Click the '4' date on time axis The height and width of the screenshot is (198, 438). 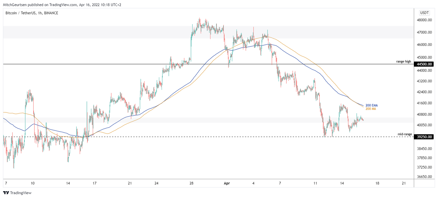pyautogui.click(x=253, y=183)
